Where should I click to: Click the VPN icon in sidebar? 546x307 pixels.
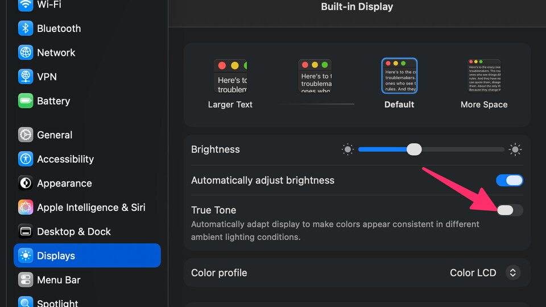(26, 77)
